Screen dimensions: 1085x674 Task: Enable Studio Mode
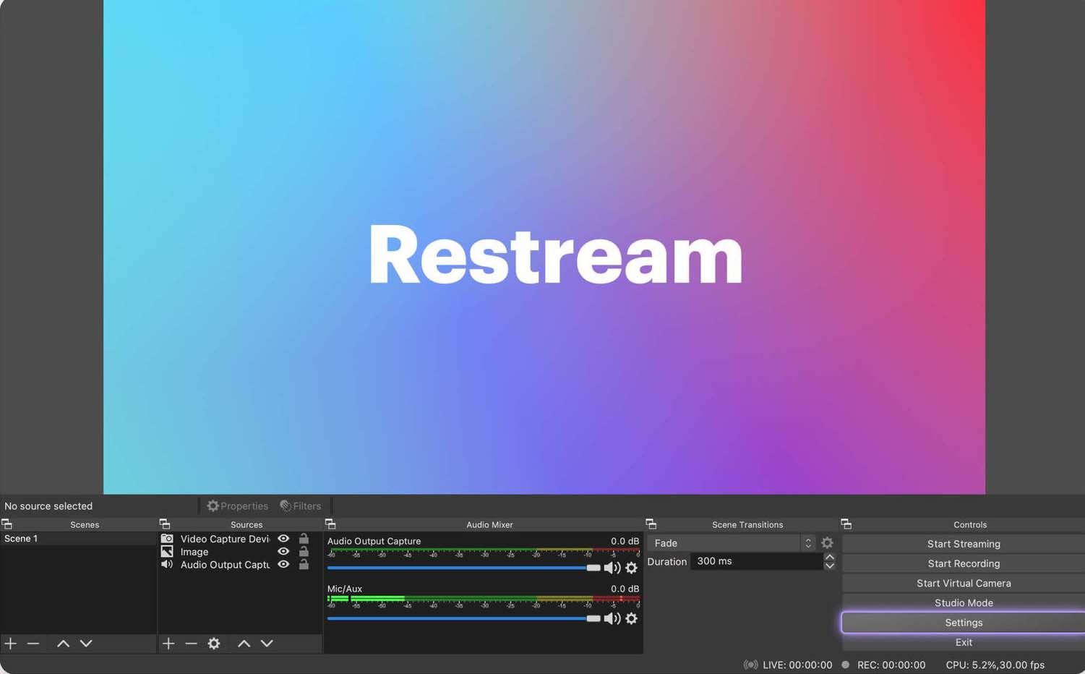[x=964, y=602]
